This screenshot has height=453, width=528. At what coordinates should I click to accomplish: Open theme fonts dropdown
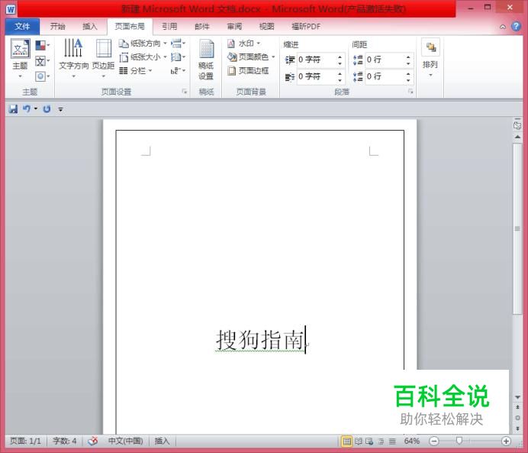[x=43, y=61]
